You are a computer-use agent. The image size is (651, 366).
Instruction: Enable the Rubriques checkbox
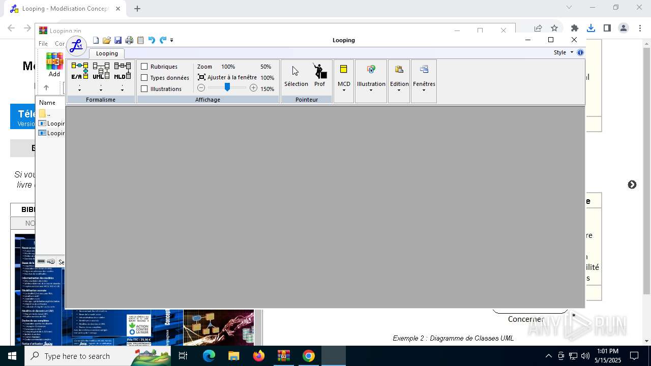(144, 67)
